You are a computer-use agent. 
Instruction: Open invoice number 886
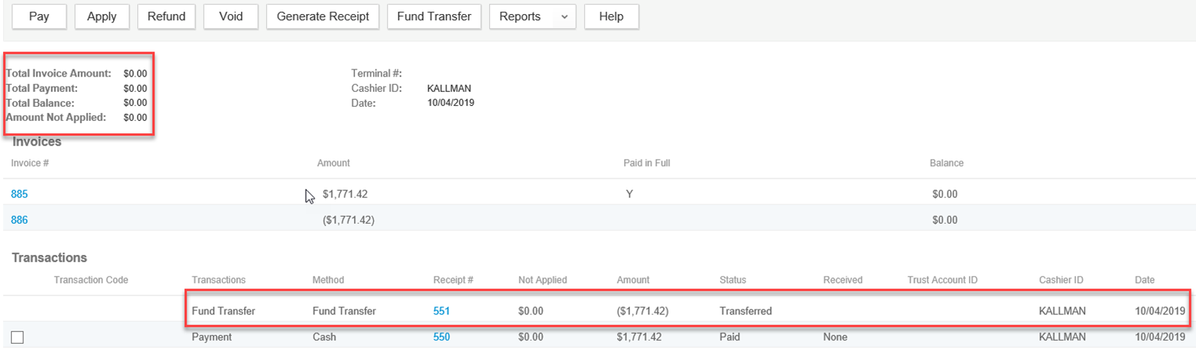[x=20, y=220]
